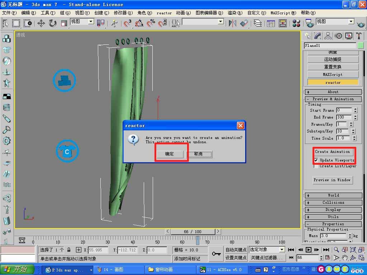This screenshot has width=367, height=275.
Task: Click the time slider showing 66 / 100
Action: tap(192, 232)
